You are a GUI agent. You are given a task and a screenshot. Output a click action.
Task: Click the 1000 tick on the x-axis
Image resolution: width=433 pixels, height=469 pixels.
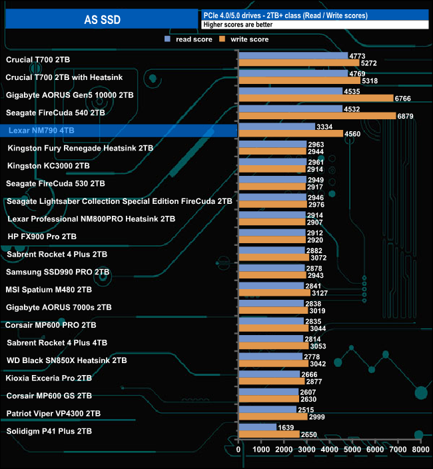[x=261, y=449]
